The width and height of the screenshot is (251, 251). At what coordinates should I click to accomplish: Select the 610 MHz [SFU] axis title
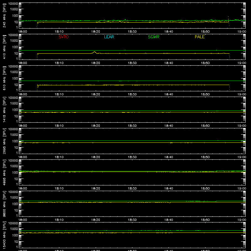point(4,78)
